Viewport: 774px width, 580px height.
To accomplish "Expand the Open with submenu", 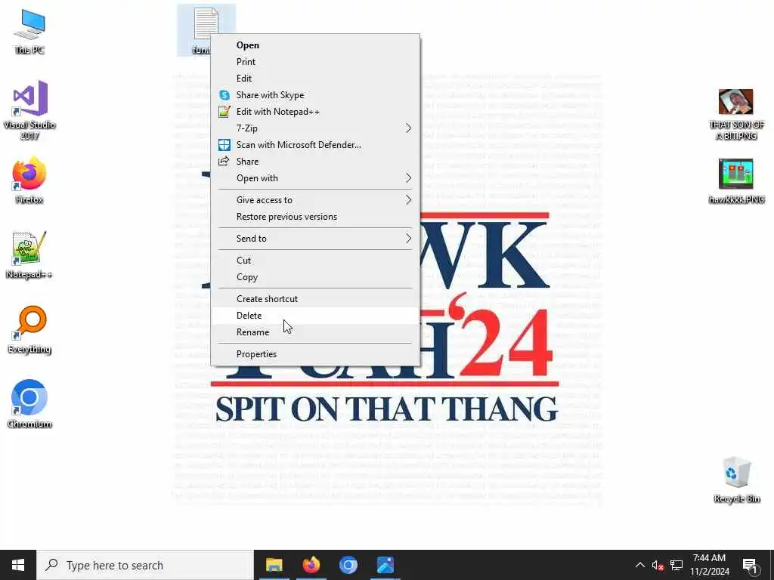I will click(315, 178).
